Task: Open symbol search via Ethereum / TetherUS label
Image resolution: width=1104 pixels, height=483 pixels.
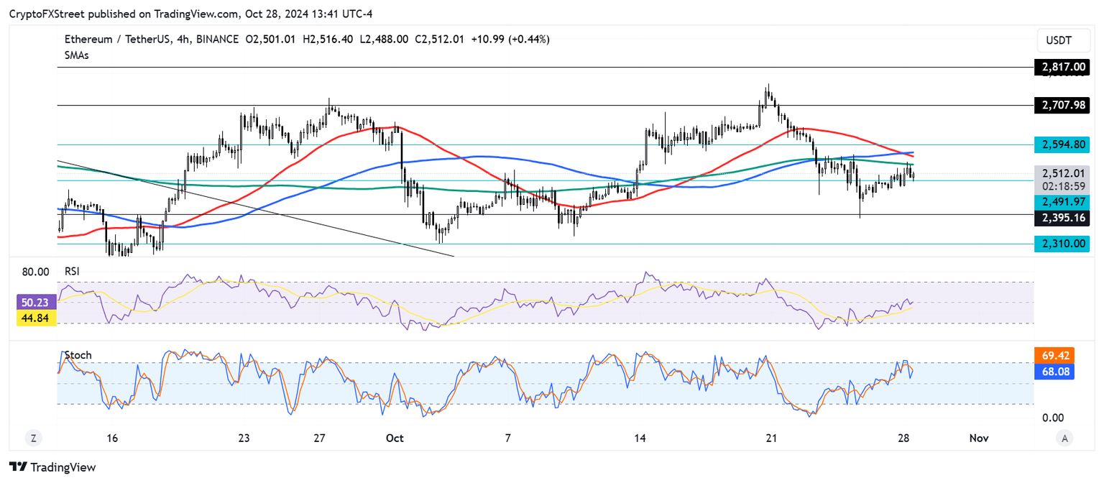Action: (x=116, y=40)
